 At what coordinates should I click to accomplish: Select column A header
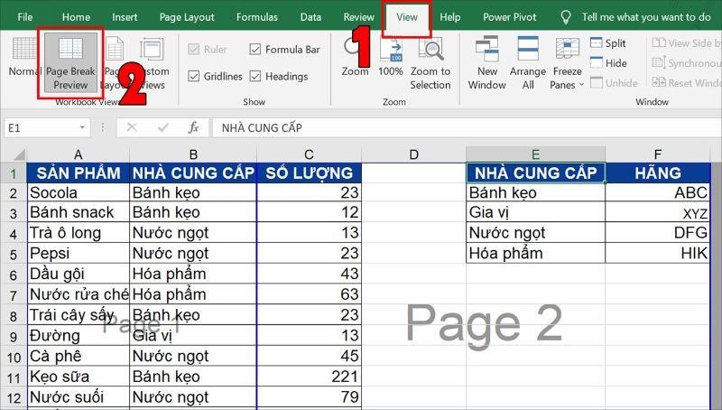(79, 154)
